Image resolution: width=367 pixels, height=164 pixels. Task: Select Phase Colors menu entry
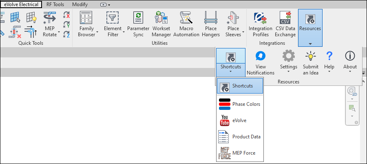pos(240,104)
